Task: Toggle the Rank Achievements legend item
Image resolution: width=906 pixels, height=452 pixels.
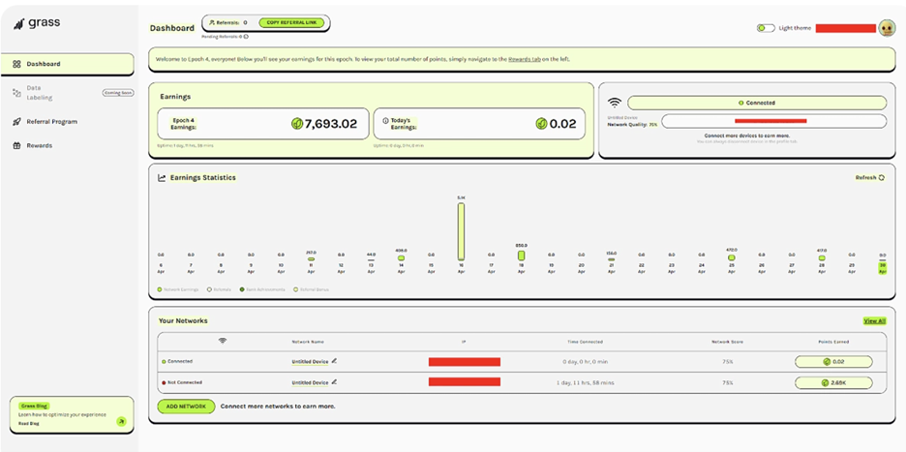Action: [x=262, y=289]
